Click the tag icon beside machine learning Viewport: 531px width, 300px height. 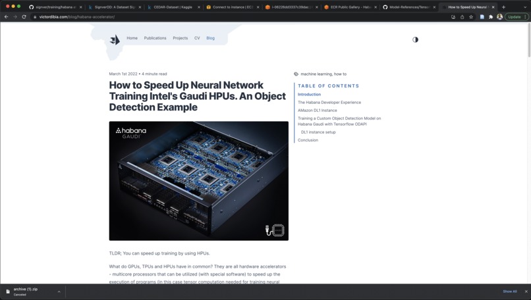(x=296, y=74)
